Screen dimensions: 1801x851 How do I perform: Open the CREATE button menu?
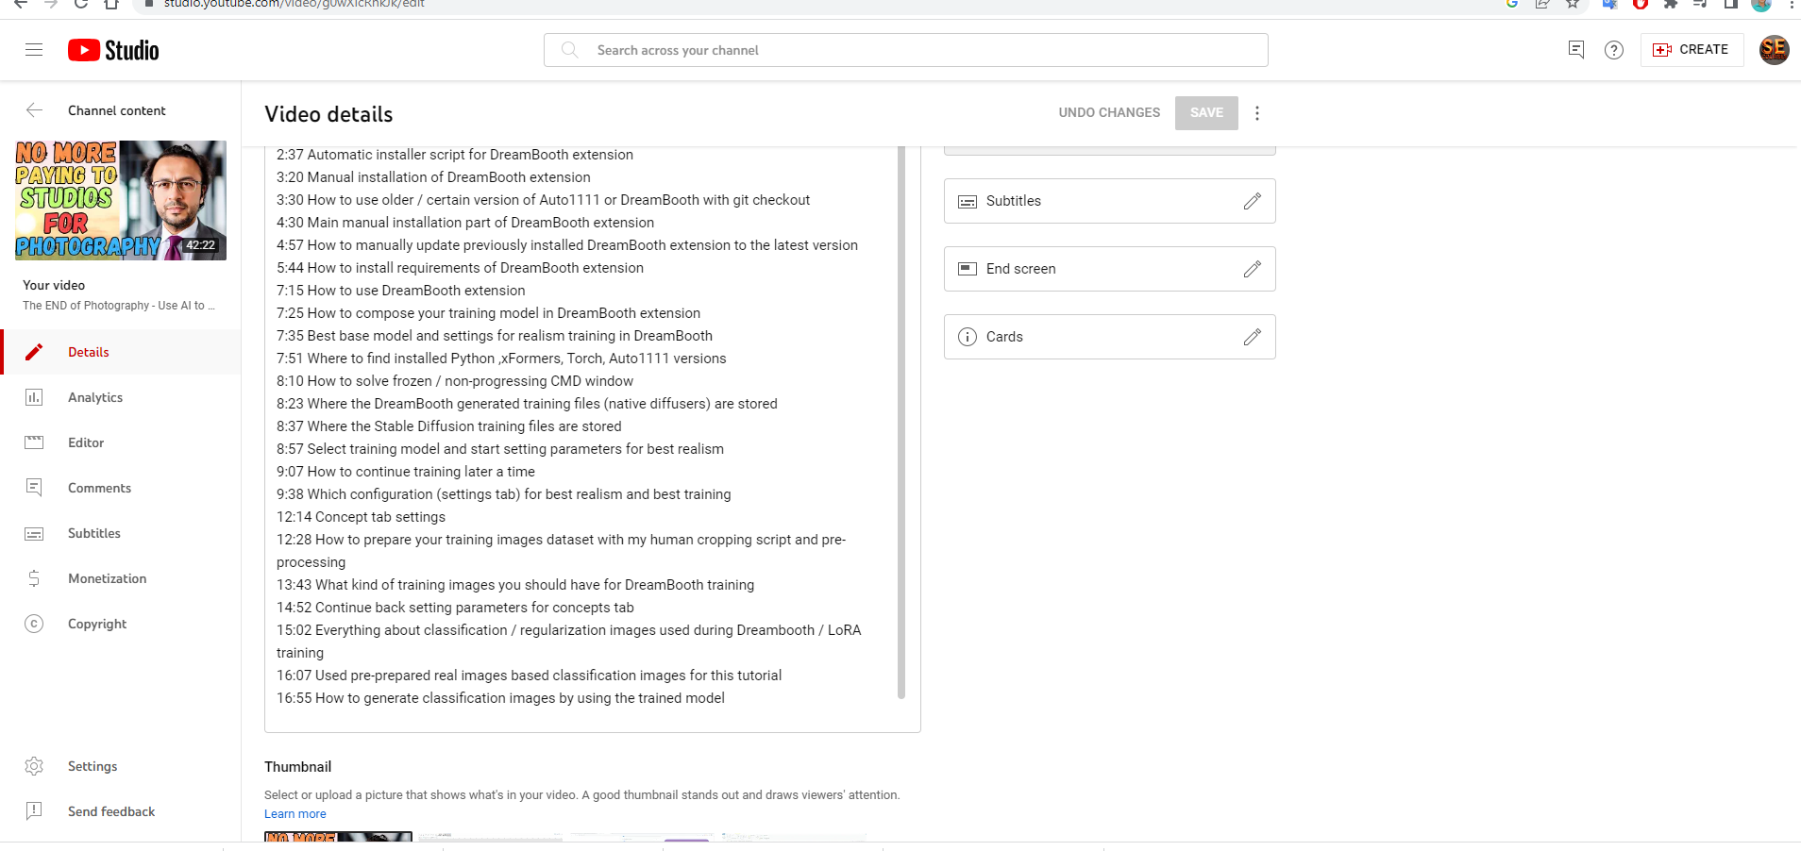tap(1692, 50)
